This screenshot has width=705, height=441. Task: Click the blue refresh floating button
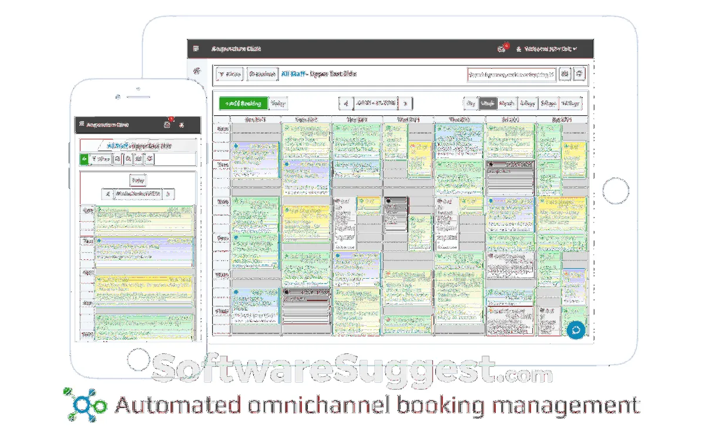[x=576, y=330]
